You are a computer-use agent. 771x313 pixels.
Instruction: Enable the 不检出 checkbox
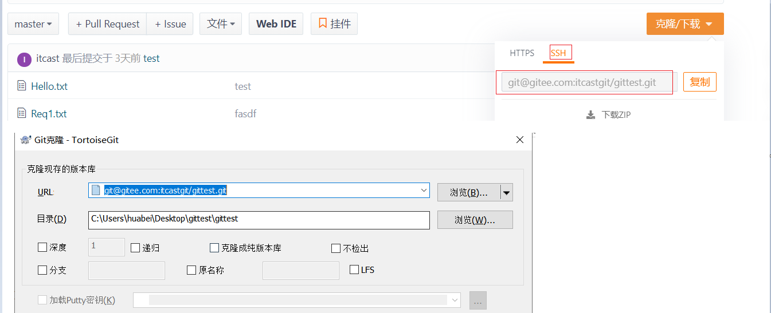coord(336,248)
